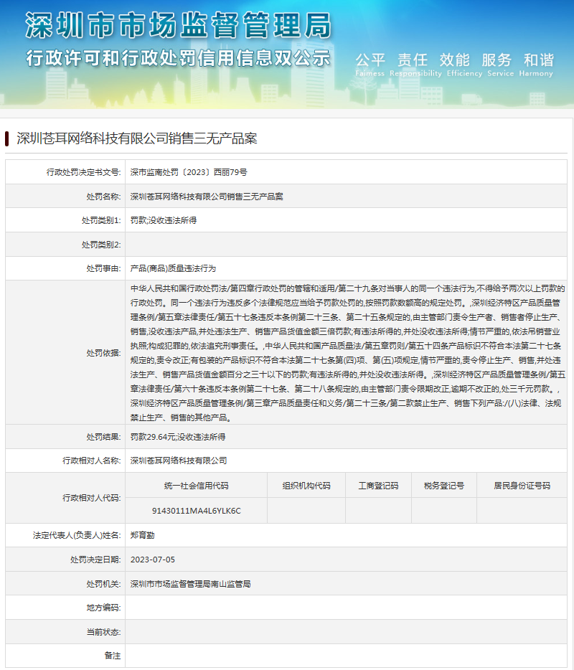Viewport: 574px width, 670px height.
Task: Click the 行政相对人代码 label
Action: coord(91,498)
